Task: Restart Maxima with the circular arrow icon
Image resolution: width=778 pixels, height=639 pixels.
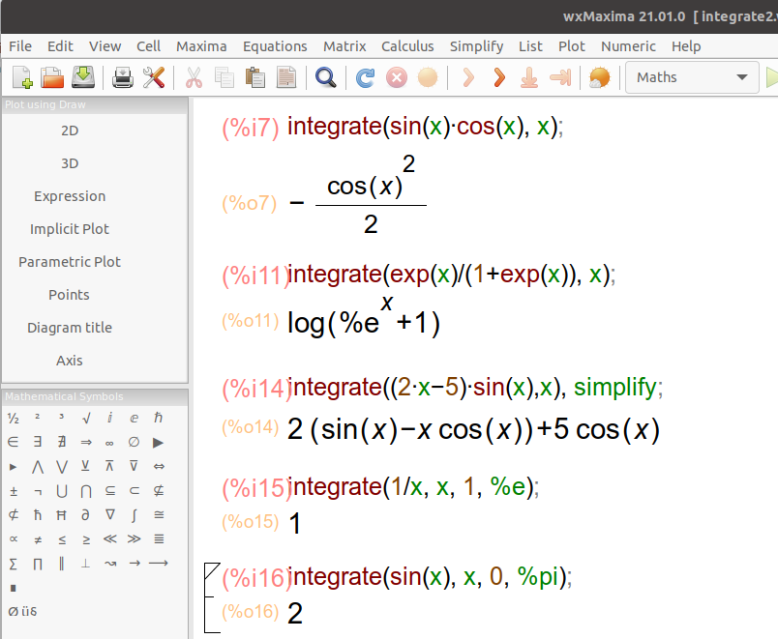Action: click(365, 79)
